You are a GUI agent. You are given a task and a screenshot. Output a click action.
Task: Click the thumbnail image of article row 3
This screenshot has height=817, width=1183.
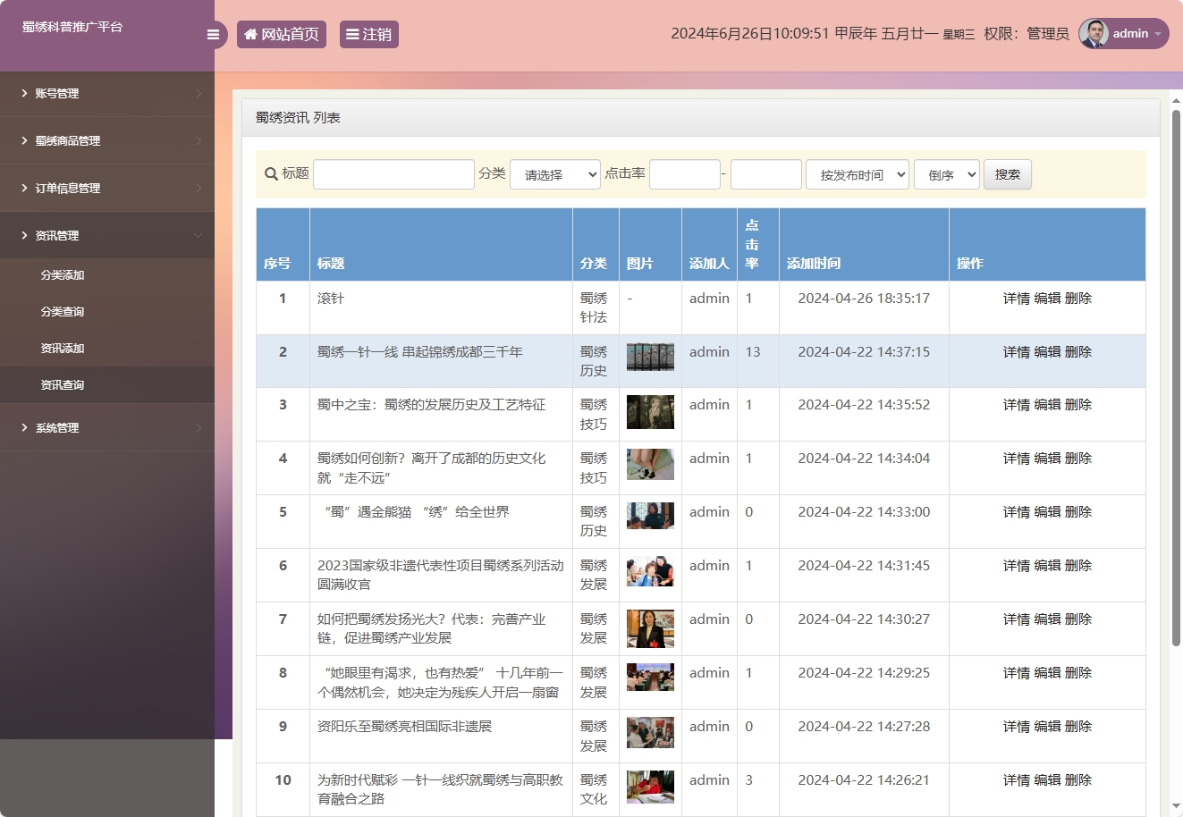tap(650, 411)
